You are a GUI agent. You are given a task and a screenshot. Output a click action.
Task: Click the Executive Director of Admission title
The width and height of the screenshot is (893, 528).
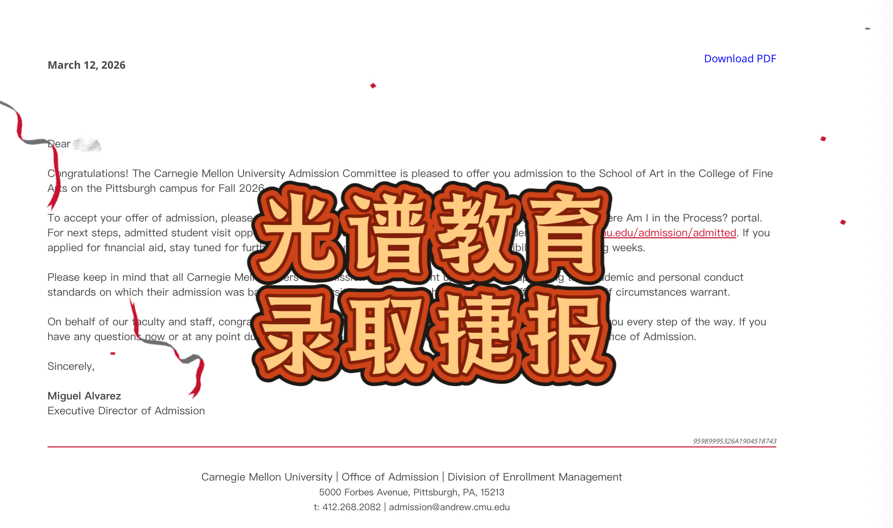126,411
